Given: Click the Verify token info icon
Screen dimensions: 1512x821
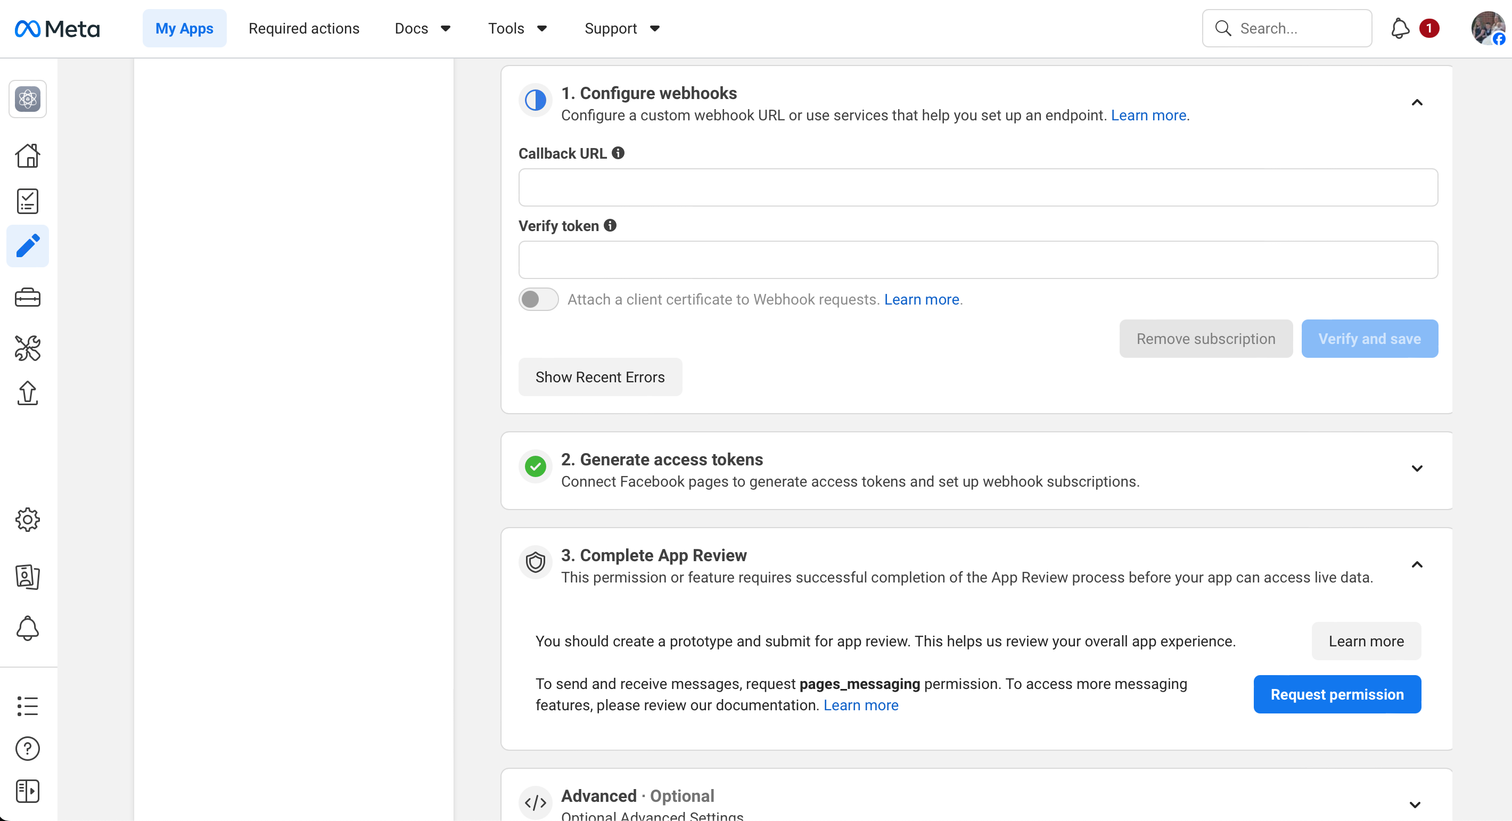Looking at the screenshot, I should pos(611,225).
